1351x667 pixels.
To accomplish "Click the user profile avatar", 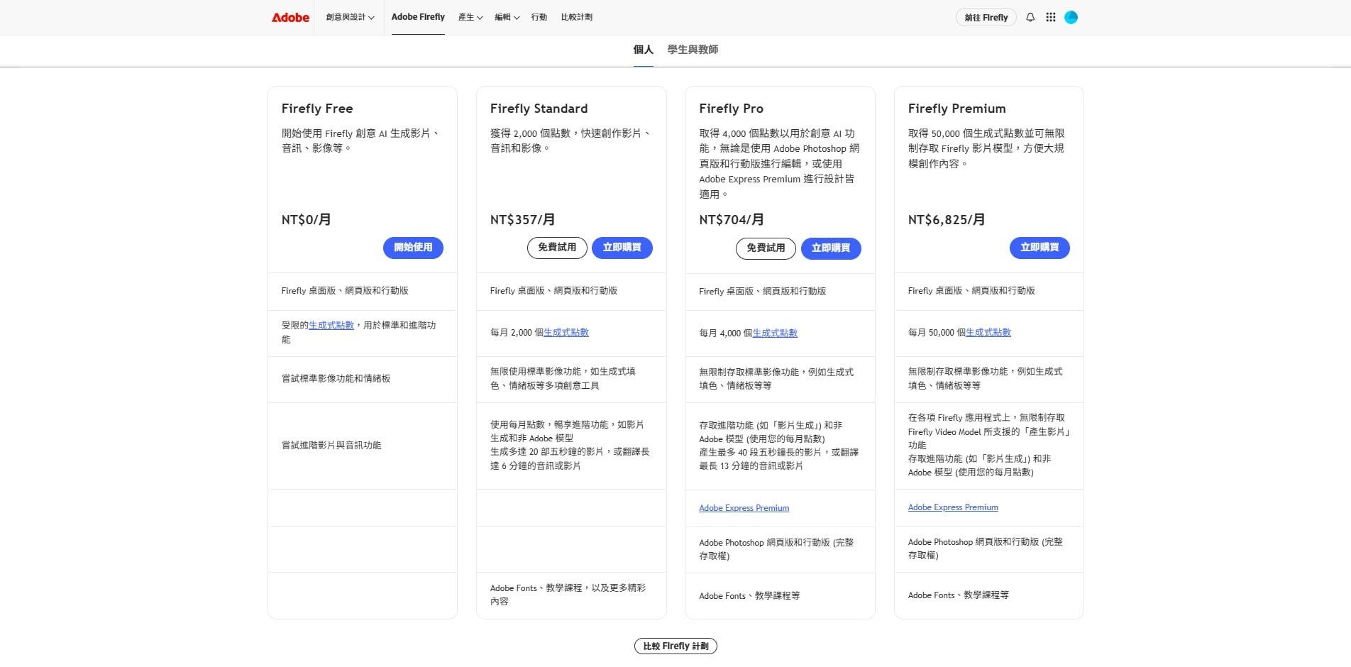I will point(1071,17).
